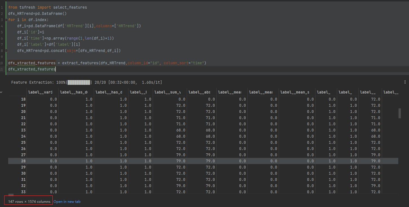Select the 71.0 cell in row 21 label__sum_v
Screen dimensions: 409x207
(x=180, y=118)
